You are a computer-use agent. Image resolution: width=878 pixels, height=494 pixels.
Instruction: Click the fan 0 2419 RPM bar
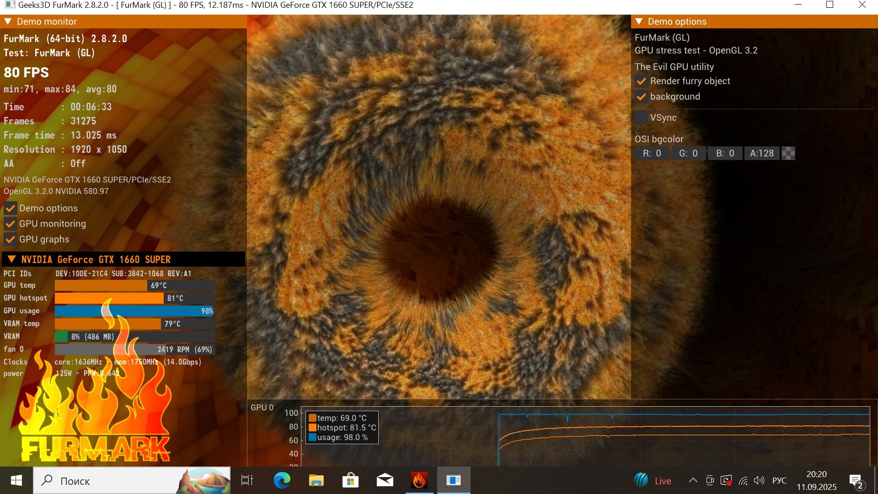coord(135,349)
